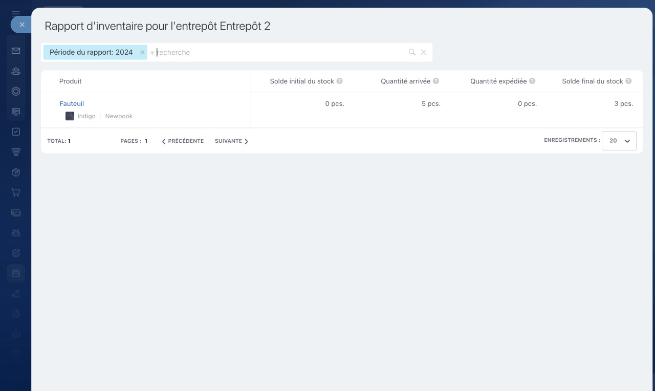Open the records per page dropdown showing 20
This screenshot has width=655, height=391.
(619, 141)
